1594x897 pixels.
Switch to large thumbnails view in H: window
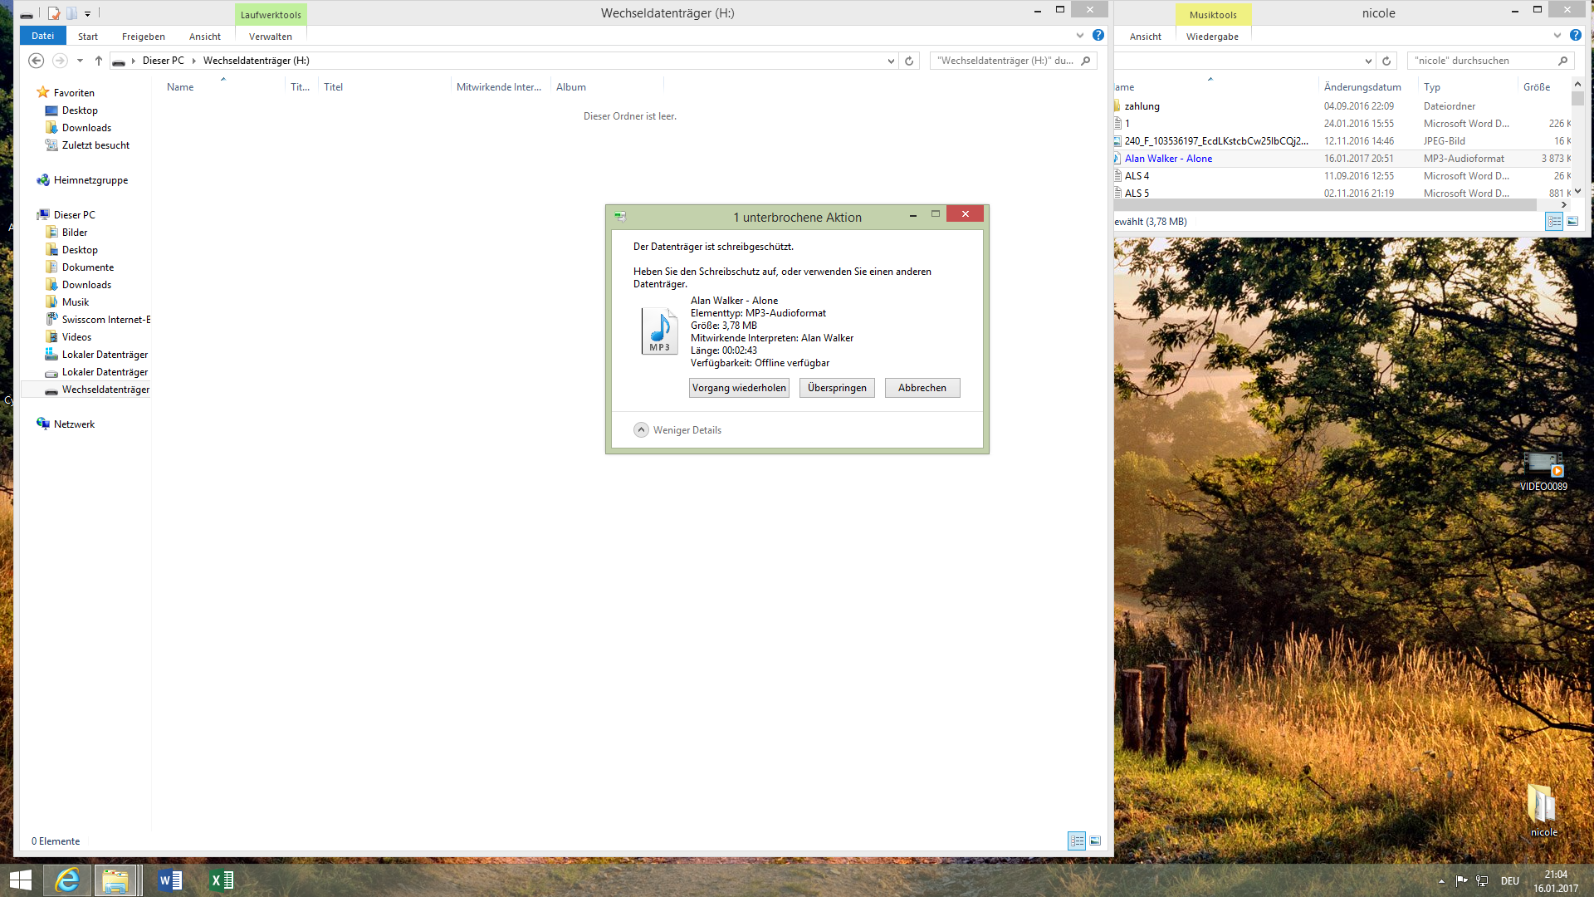tap(1095, 841)
